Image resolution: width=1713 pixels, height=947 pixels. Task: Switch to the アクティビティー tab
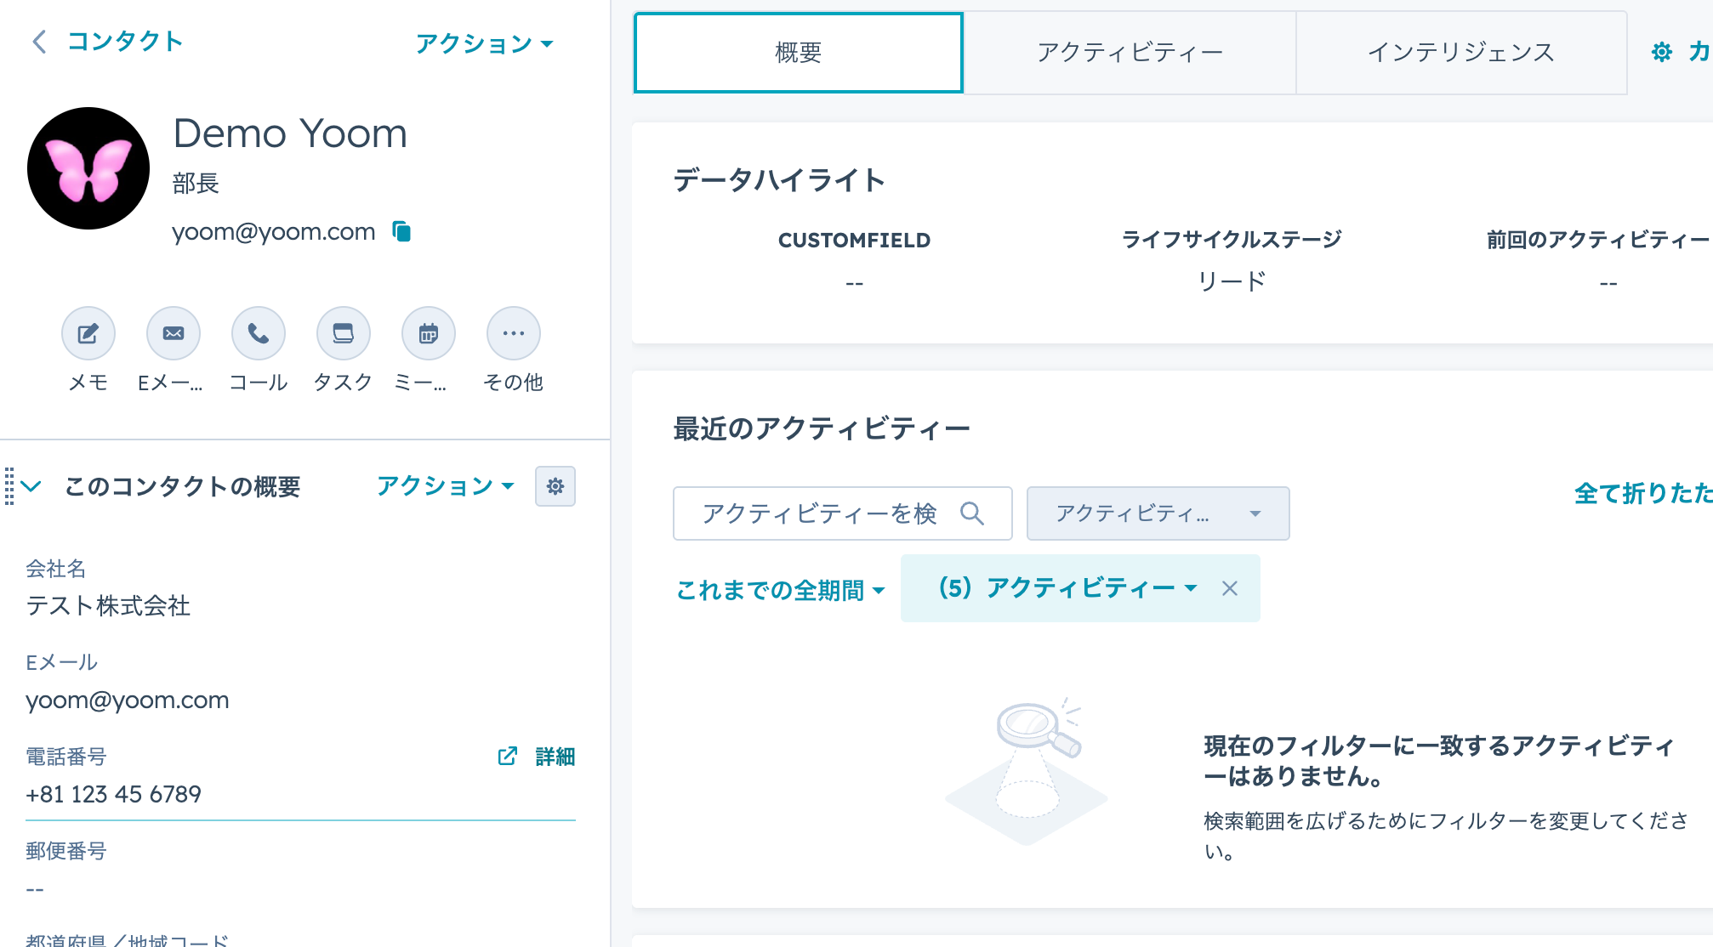click(1130, 53)
